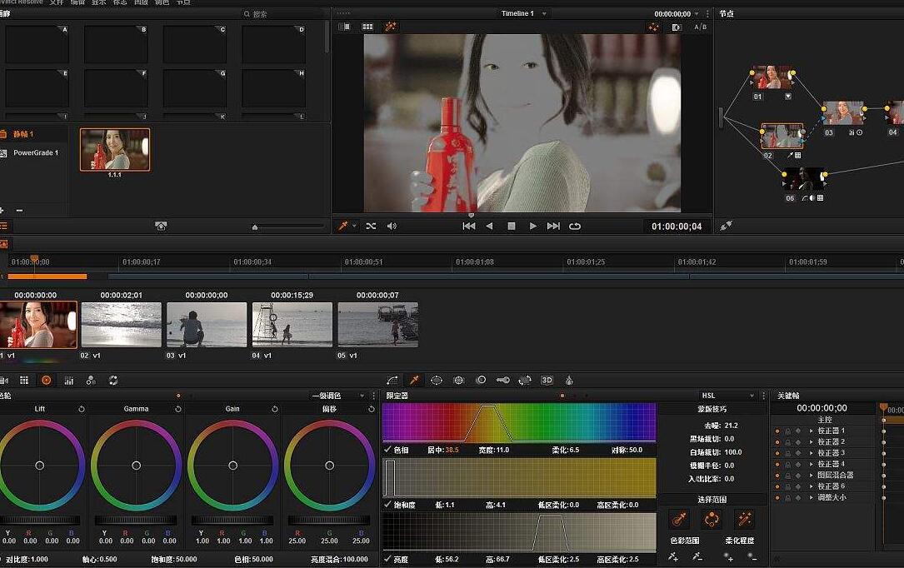
Task: Toggle the highlight wand in the viewer
Action: [390, 27]
